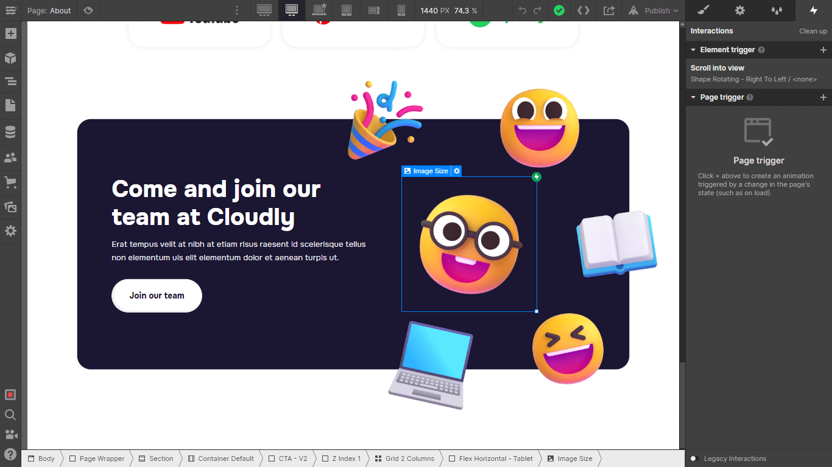This screenshot has width=832, height=467.
Task: Switch to the Style brush tab
Action: tap(703, 10)
